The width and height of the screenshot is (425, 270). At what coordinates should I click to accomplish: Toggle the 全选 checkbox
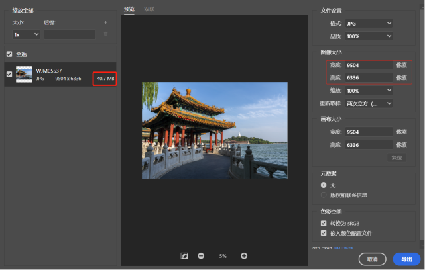9,54
